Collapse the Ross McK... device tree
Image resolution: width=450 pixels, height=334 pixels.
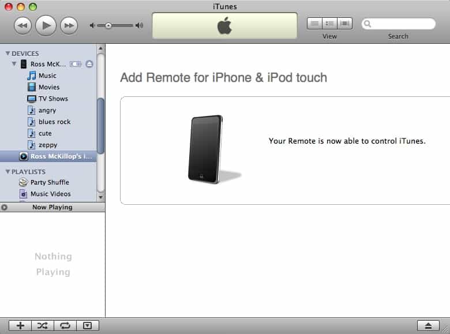14,64
